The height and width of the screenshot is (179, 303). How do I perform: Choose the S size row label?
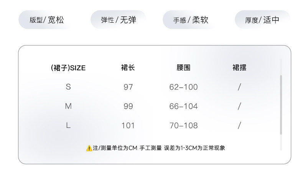coord(68,87)
